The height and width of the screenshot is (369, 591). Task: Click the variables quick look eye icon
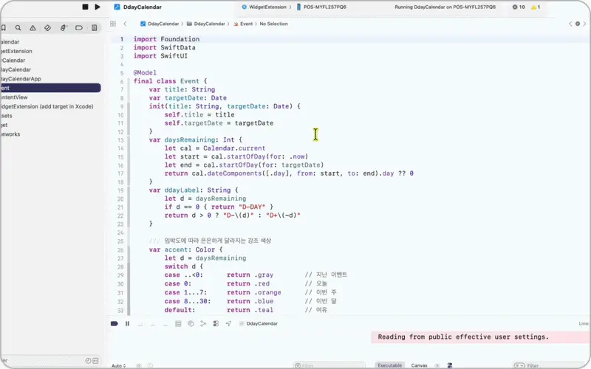[139, 365]
